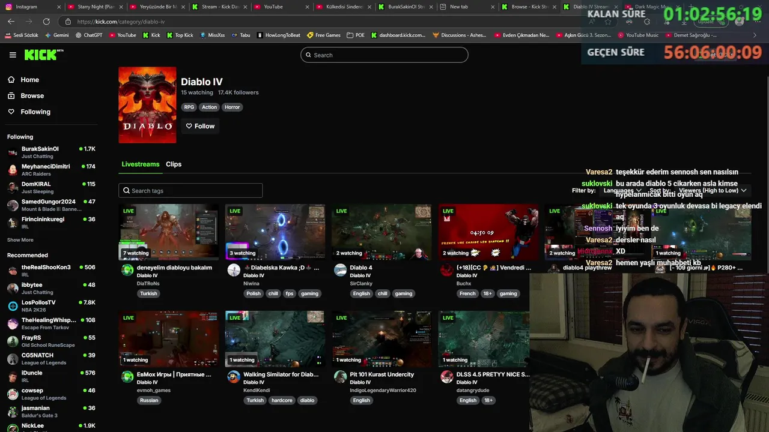Screen dimensions: 769x432
Task: Open Browse in the sidebar
Action: 32,95
